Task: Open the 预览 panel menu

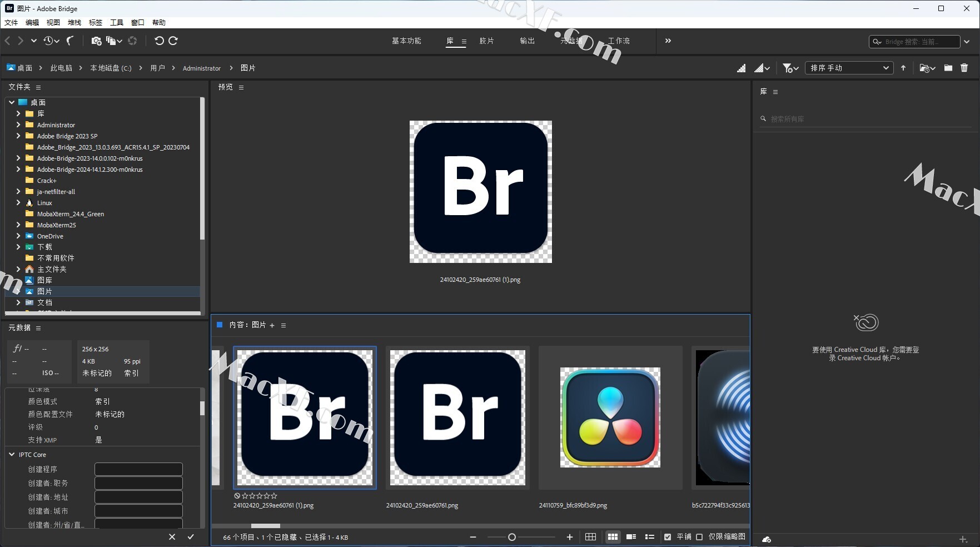Action: (x=241, y=87)
